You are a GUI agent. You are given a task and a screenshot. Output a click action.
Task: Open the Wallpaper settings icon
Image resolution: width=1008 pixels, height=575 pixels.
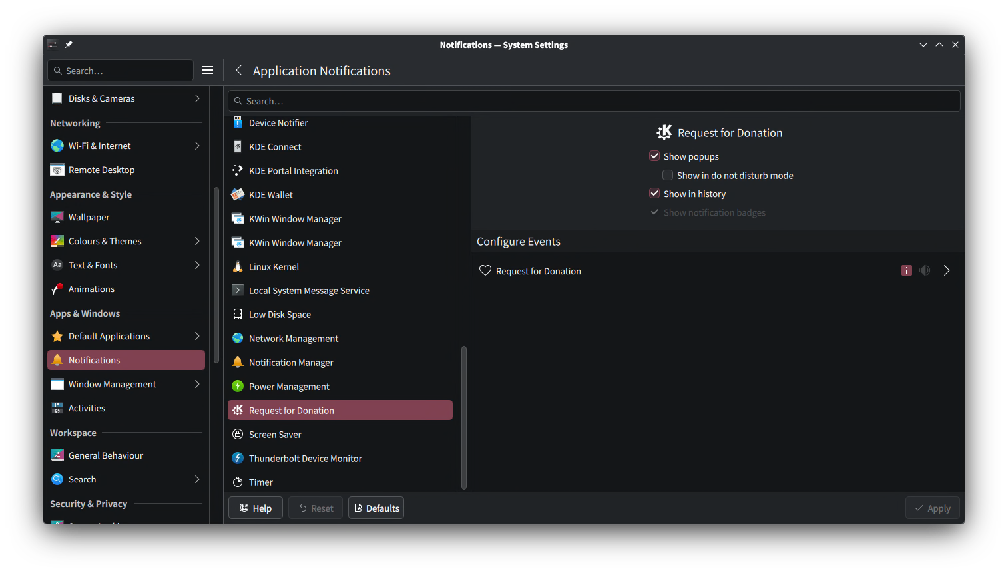[57, 217]
